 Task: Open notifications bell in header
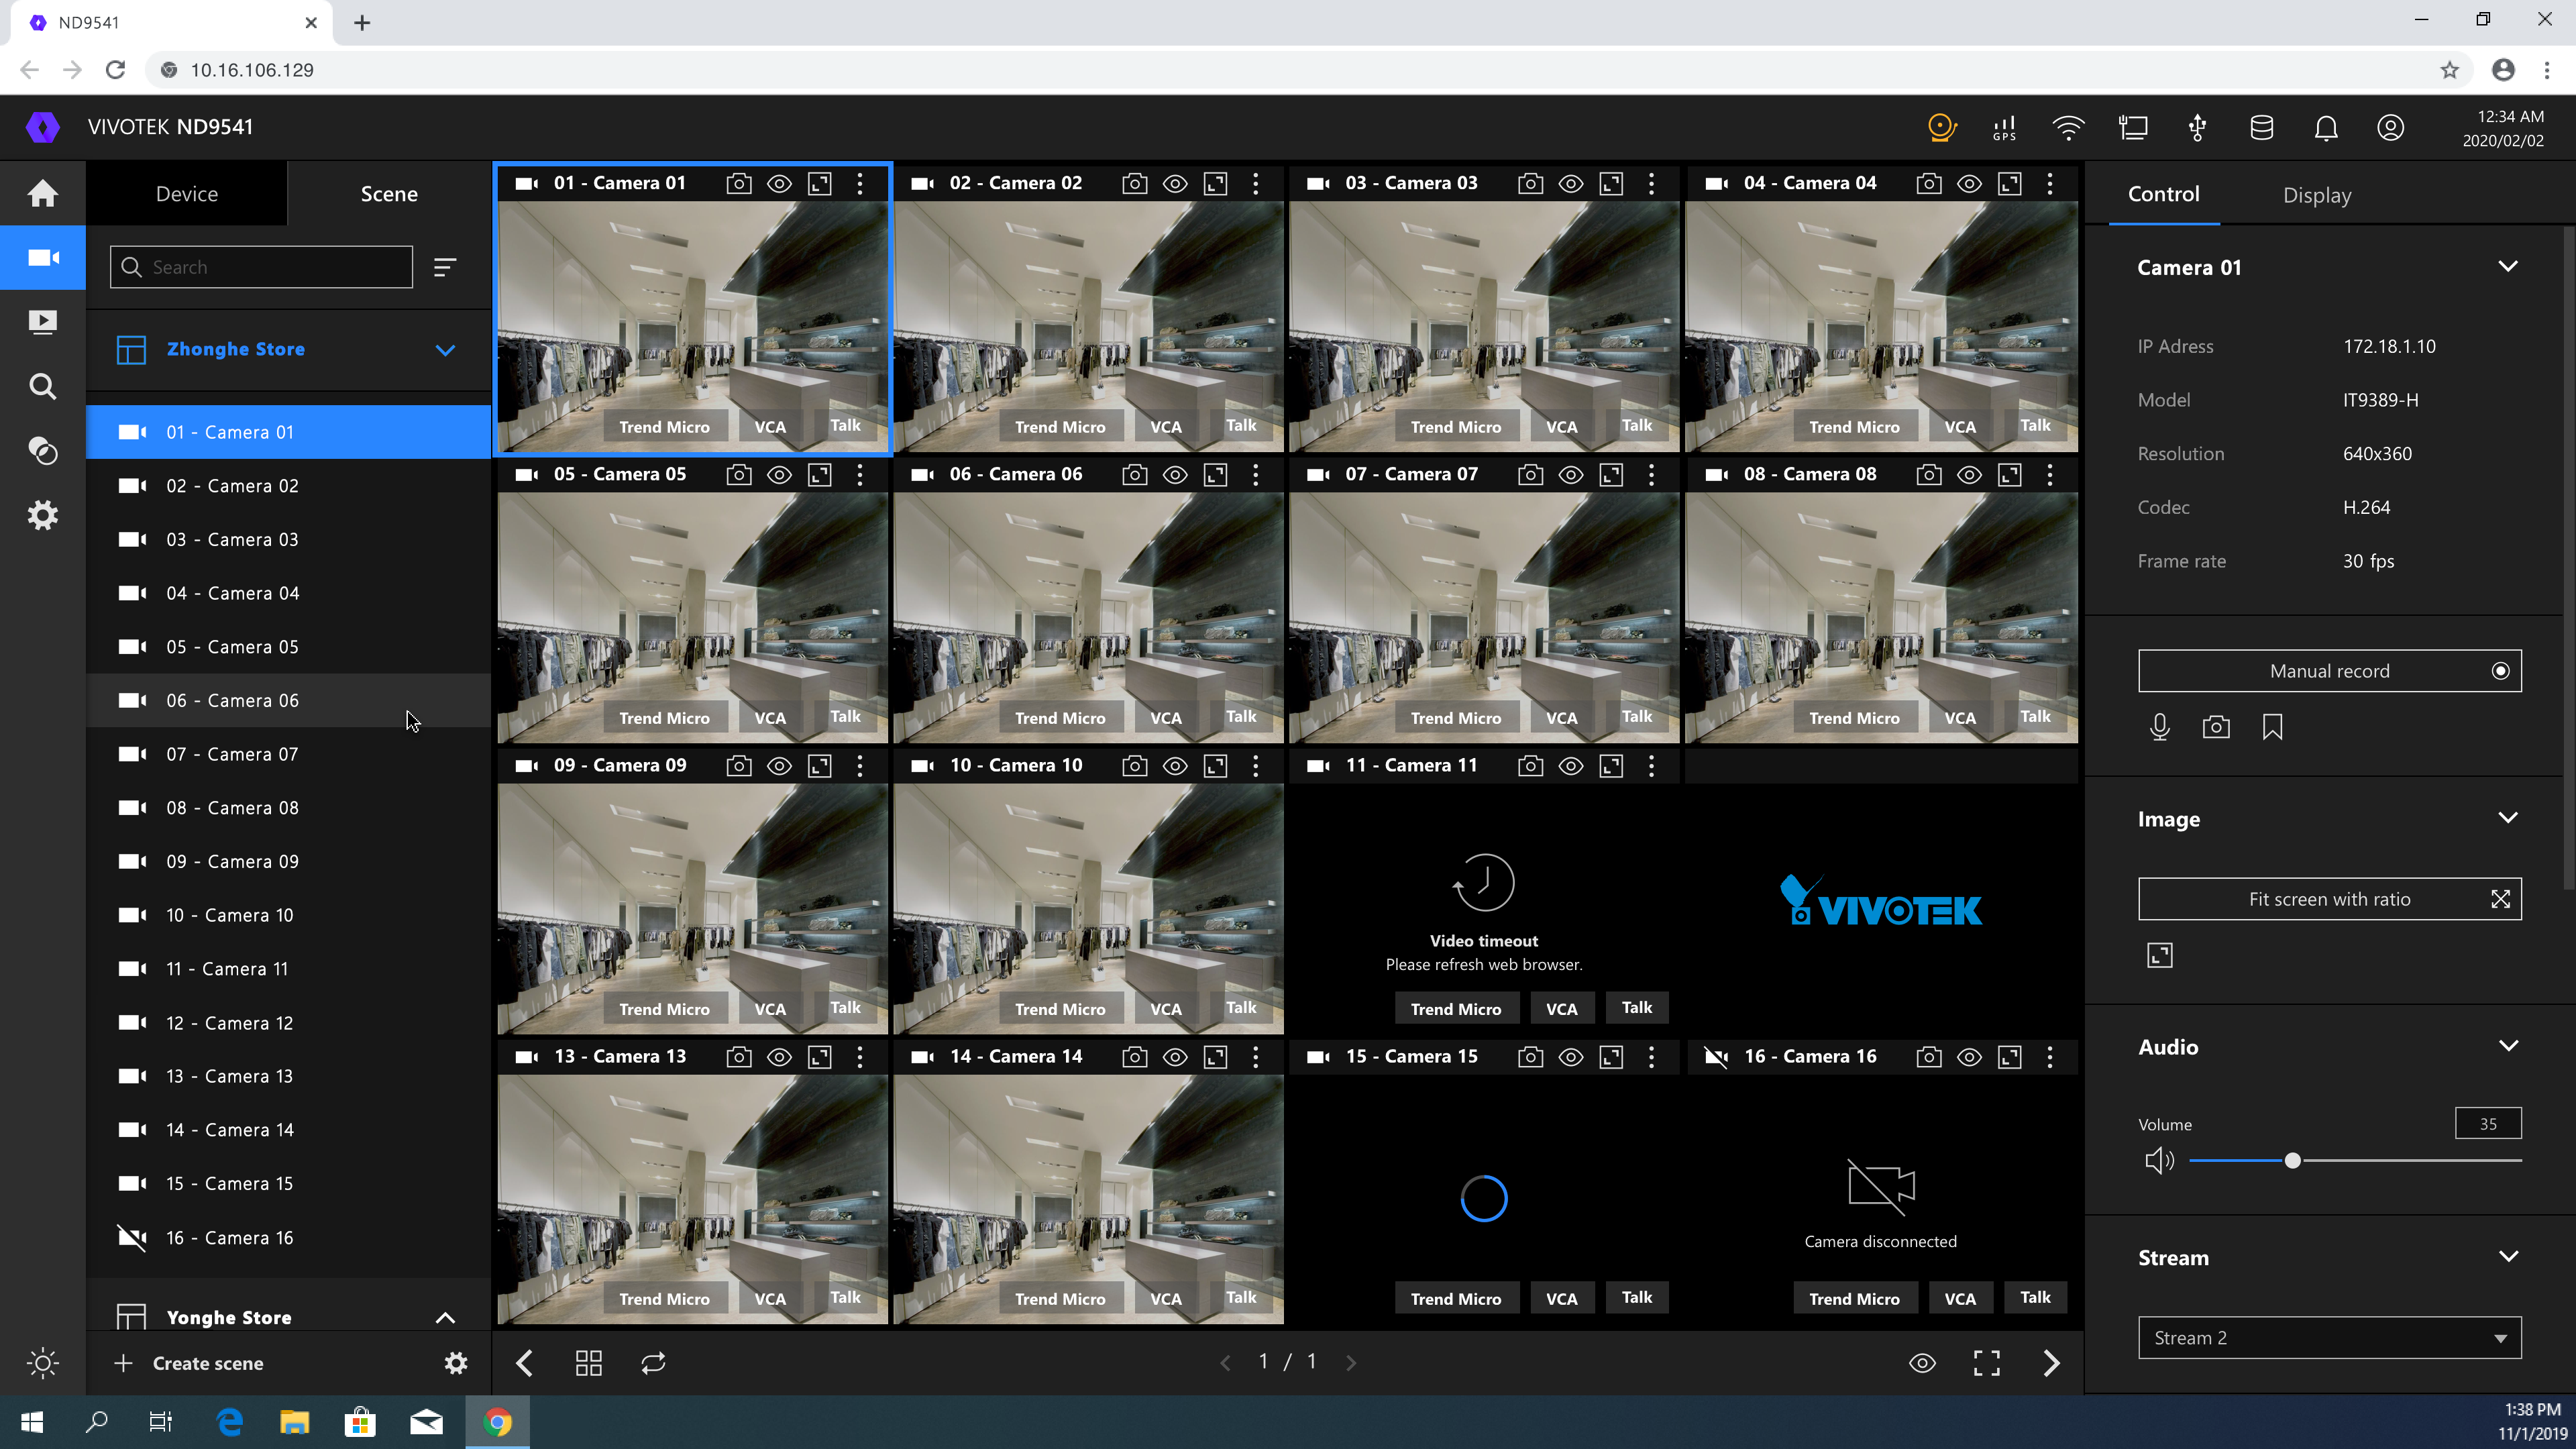click(2326, 128)
